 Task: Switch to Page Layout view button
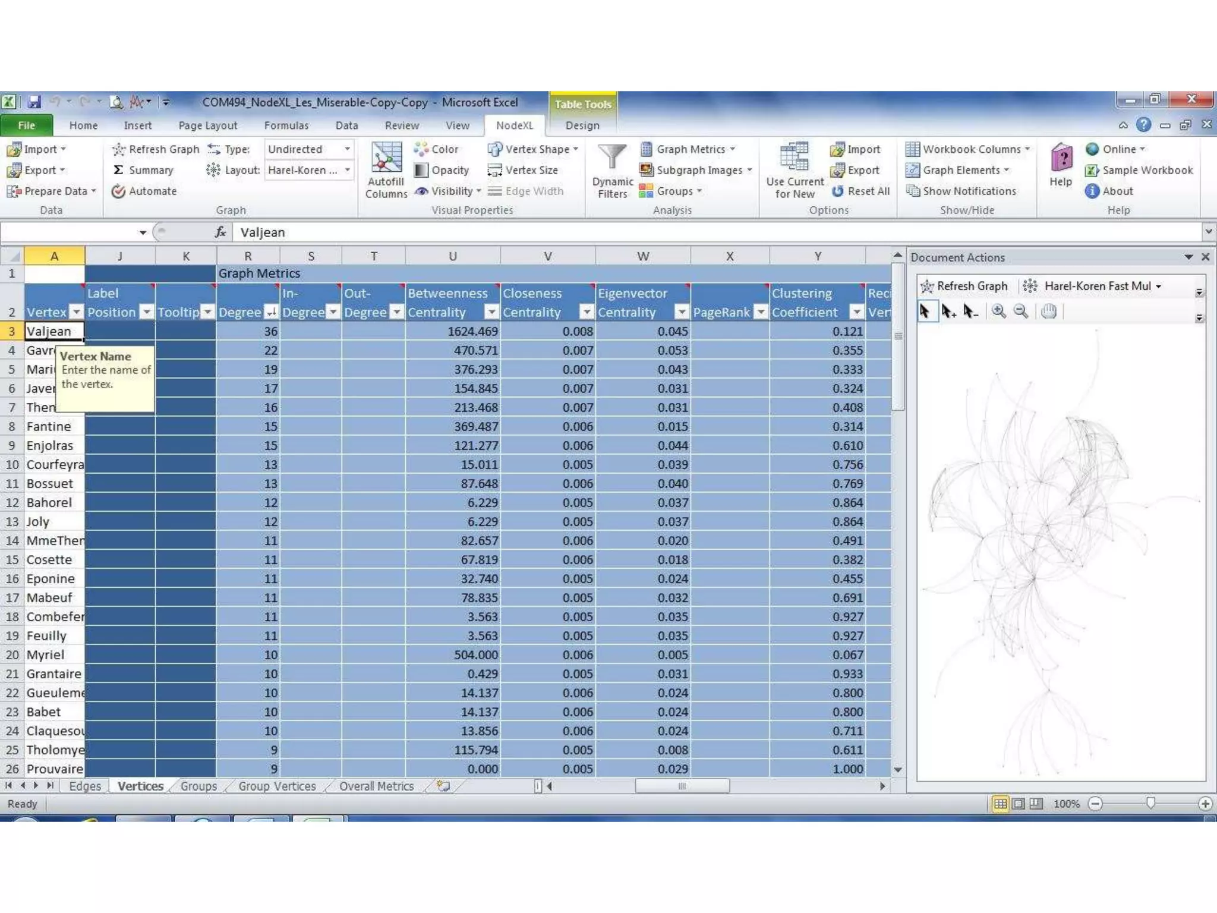click(x=1019, y=804)
